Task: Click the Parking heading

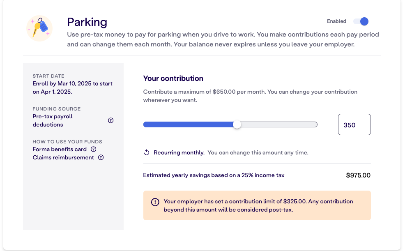Action: (87, 22)
